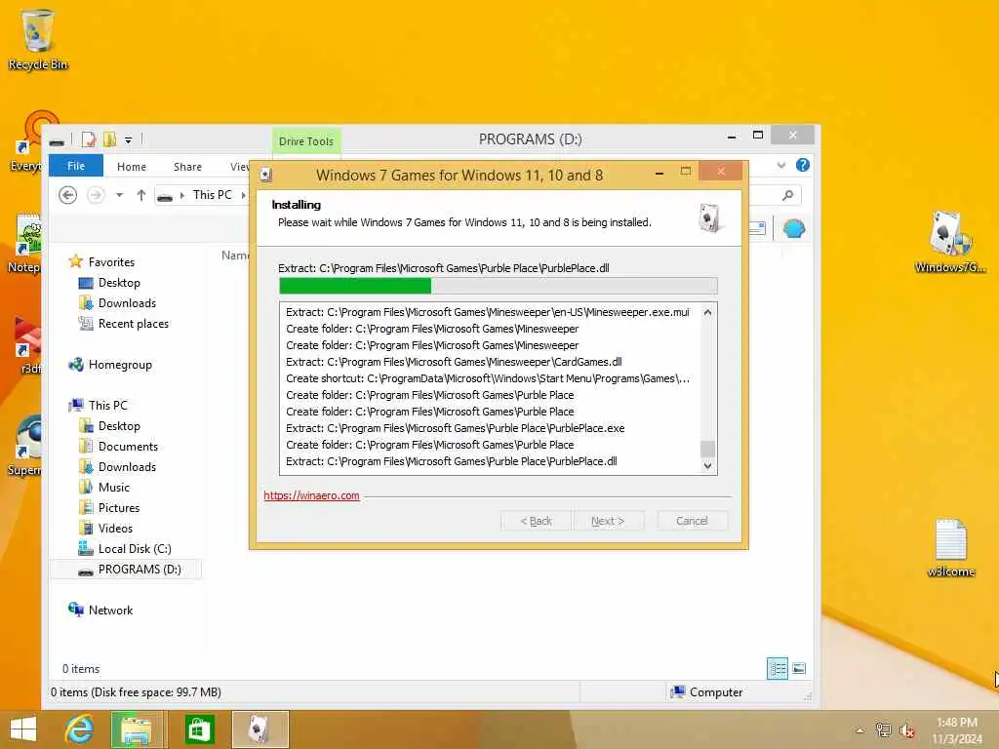999x749 pixels.
Task: Open recent locations dropdown in Explorer
Action: (x=119, y=195)
